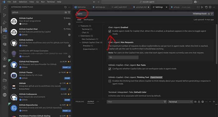Open Terminal output channel dropdown
The height and width of the screenshot is (117, 218).
pyautogui.click(x=180, y=102)
